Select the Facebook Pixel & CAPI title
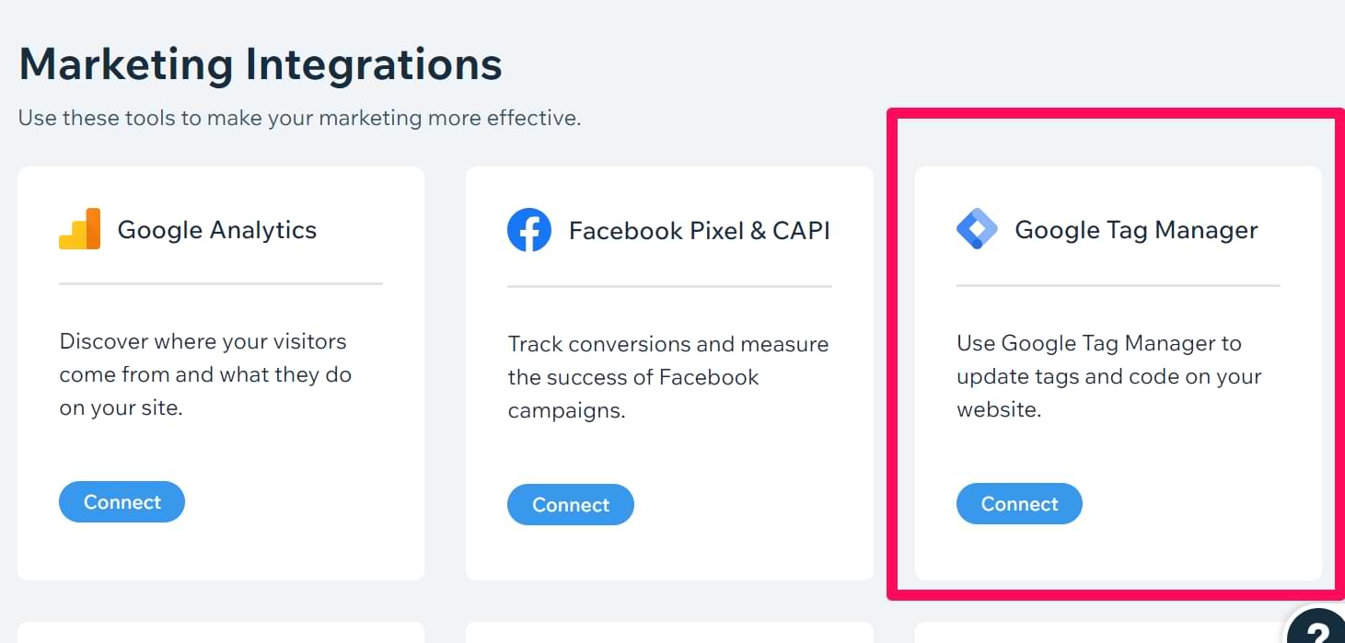Image resolution: width=1345 pixels, height=643 pixels. point(700,230)
